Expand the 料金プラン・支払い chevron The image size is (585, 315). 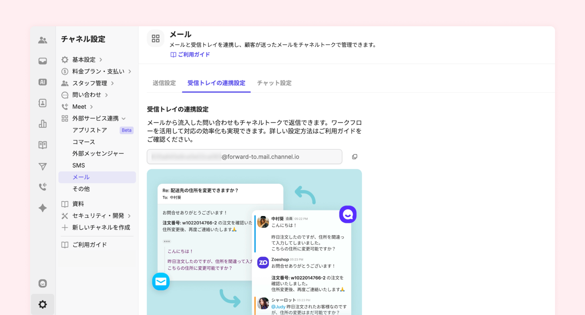point(130,71)
